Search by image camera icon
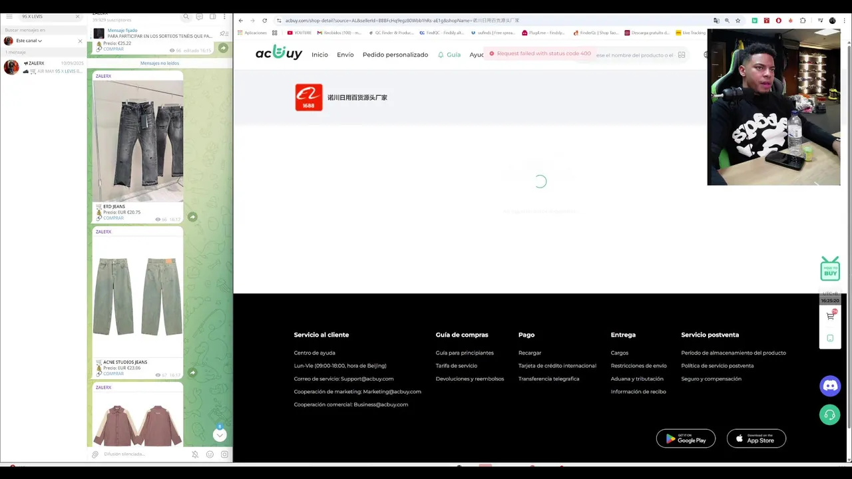The image size is (852, 479). pos(682,55)
